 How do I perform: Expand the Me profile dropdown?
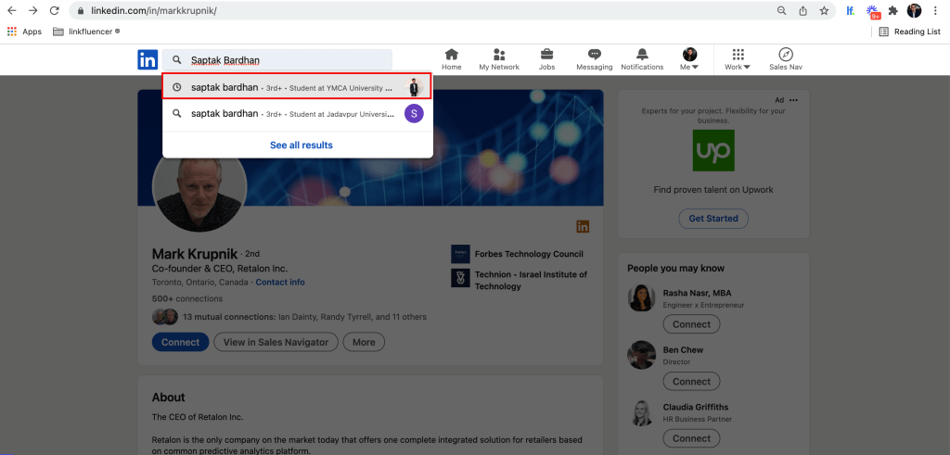tap(689, 59)
